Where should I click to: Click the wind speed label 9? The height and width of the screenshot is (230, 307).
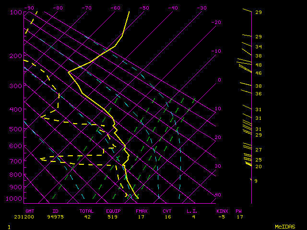[x=256, y=181]
